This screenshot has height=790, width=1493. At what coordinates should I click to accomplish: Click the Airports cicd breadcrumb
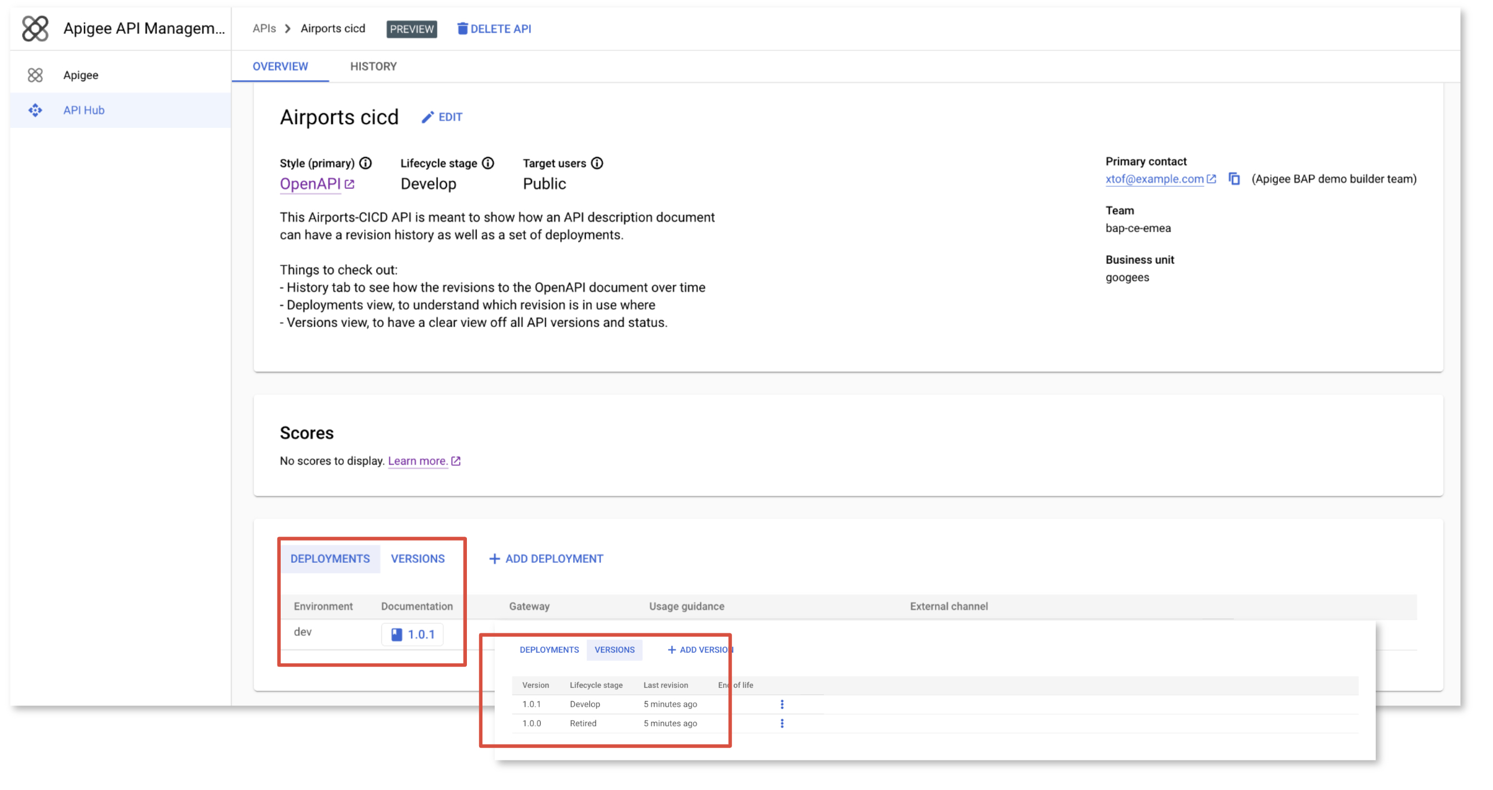click(333, 28)
